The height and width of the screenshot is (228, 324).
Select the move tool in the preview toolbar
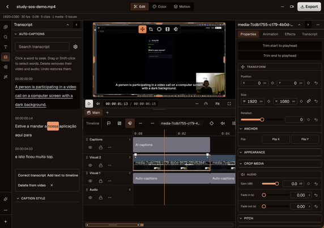coord(142,29)
